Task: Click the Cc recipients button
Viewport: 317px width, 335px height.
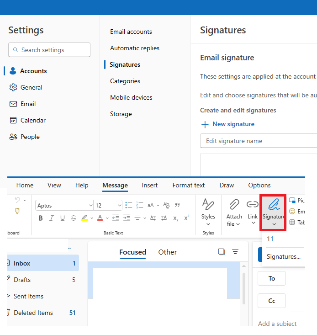Action: 271,301
